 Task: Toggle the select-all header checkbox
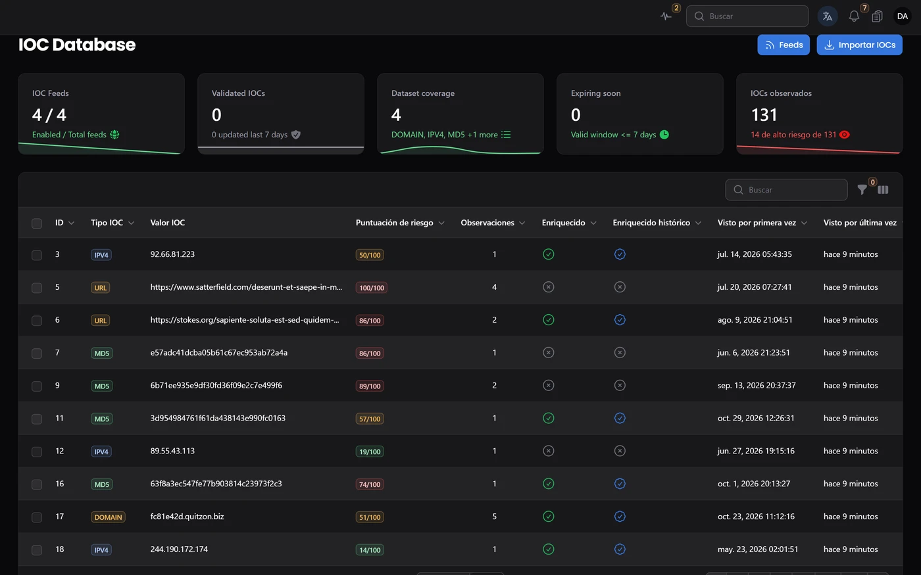[37, 223]
